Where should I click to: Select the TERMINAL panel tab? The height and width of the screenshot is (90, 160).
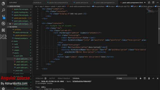(x=76, y=78)
